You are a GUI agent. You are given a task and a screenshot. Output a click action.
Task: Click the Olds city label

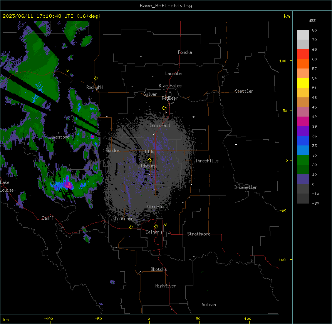point(149,152)
